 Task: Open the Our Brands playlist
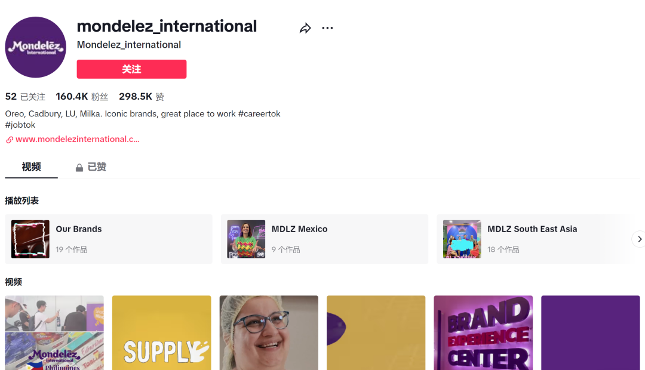tap(109, 239)
